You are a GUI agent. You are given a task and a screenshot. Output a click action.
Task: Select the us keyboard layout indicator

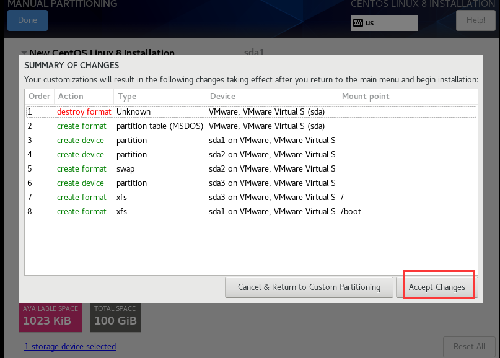pyautogui.click(x=384, y=23)
